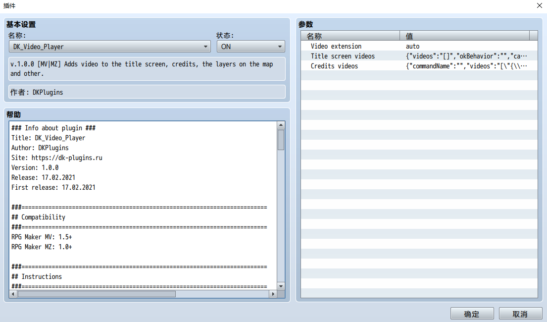
Task: Click the Version: 1.0.0 help line
Action: coord(35,167)
